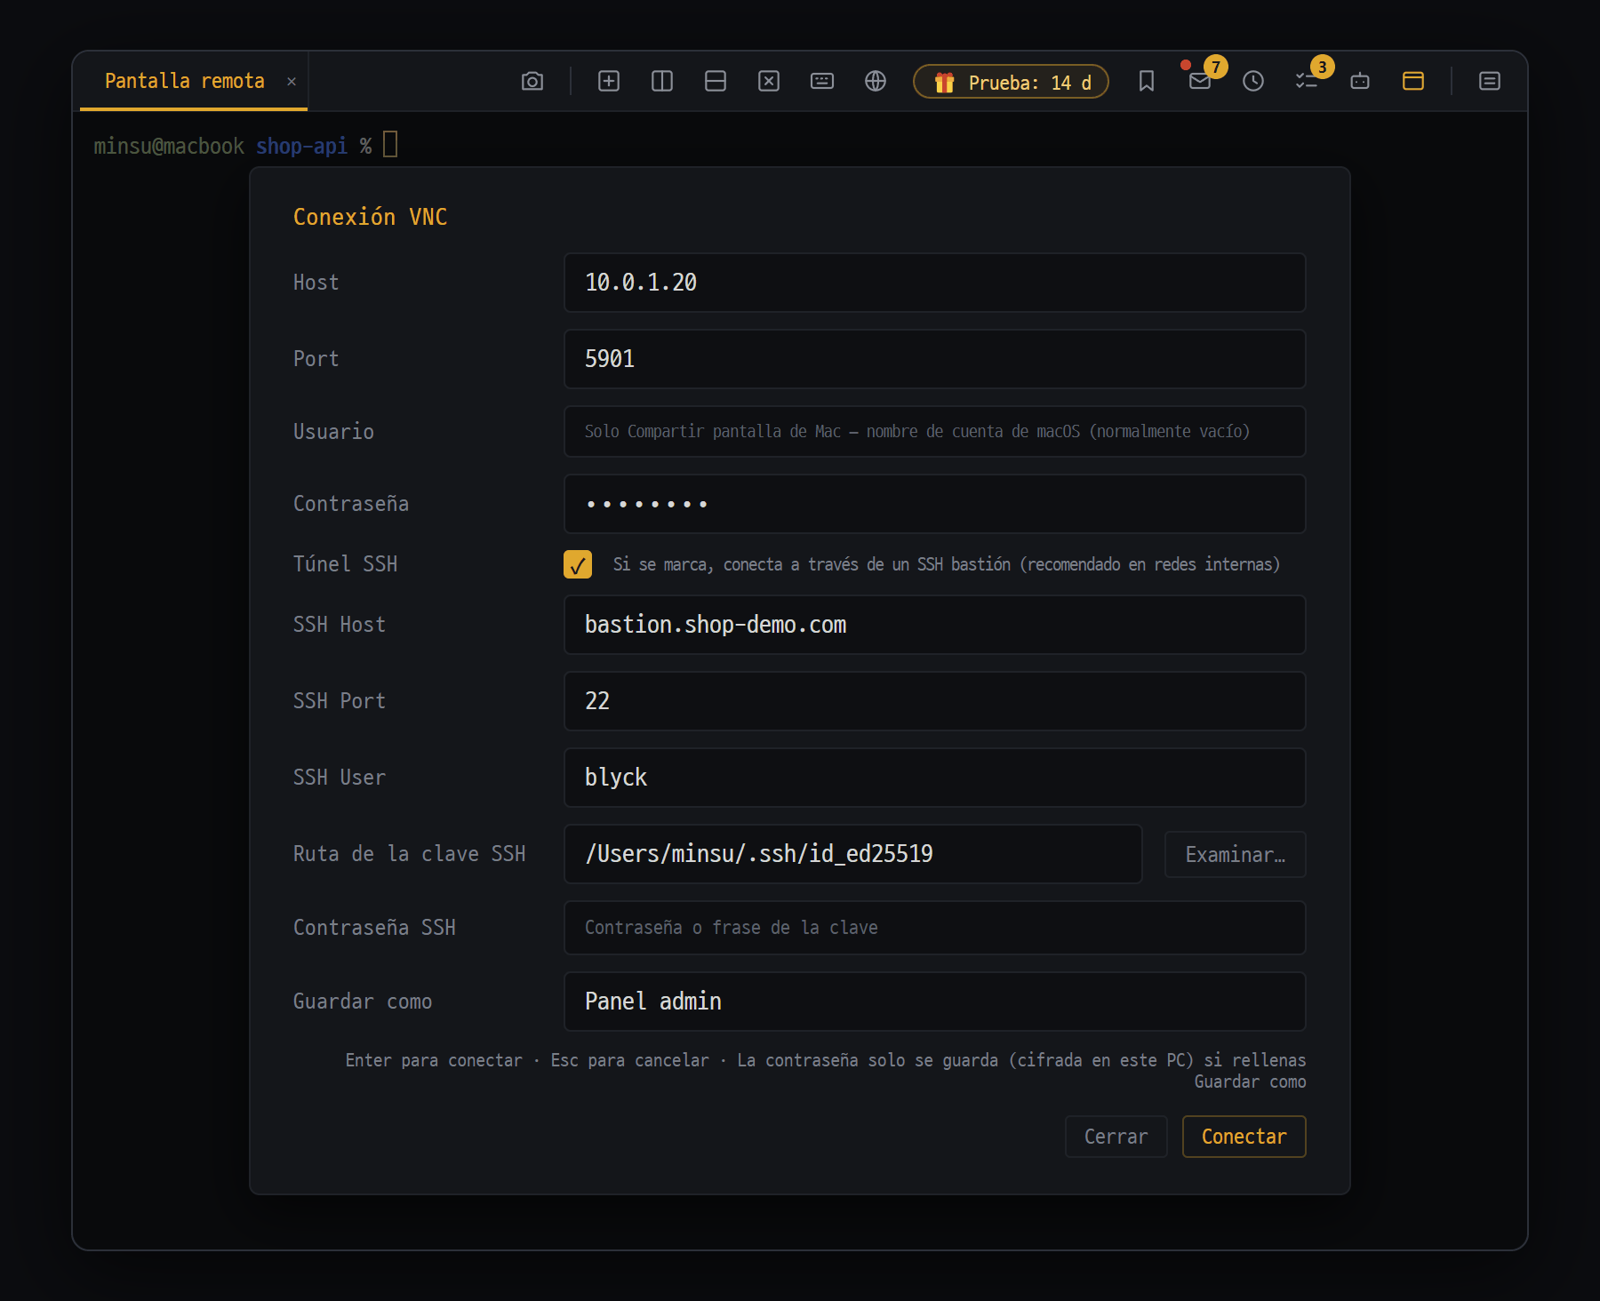Viewport: 1600px width, 1301px height.
Task: Open the history clock icon
Action: [x=1253, y=82]
